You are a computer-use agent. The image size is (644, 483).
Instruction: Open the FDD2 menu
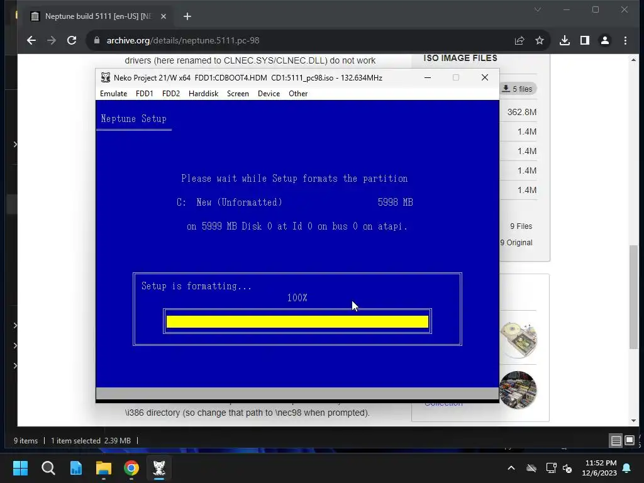point(171,94)
